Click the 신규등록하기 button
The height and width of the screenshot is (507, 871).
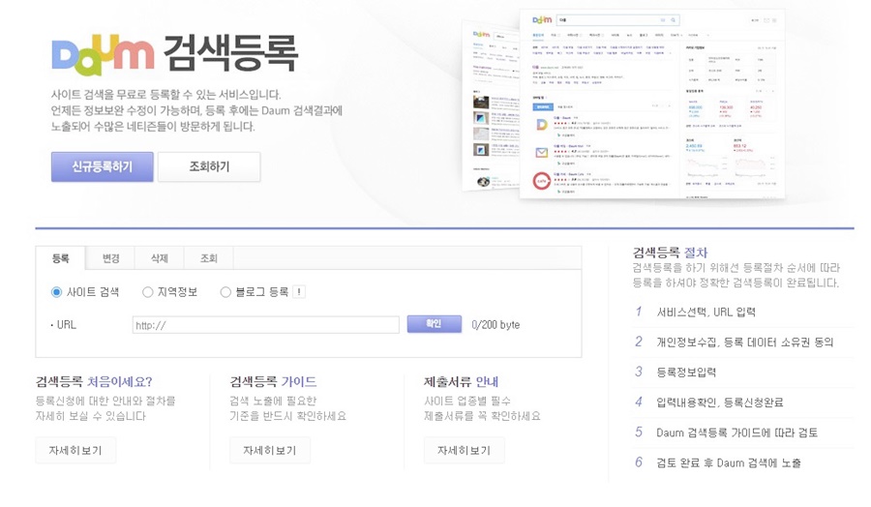point(103,166)
